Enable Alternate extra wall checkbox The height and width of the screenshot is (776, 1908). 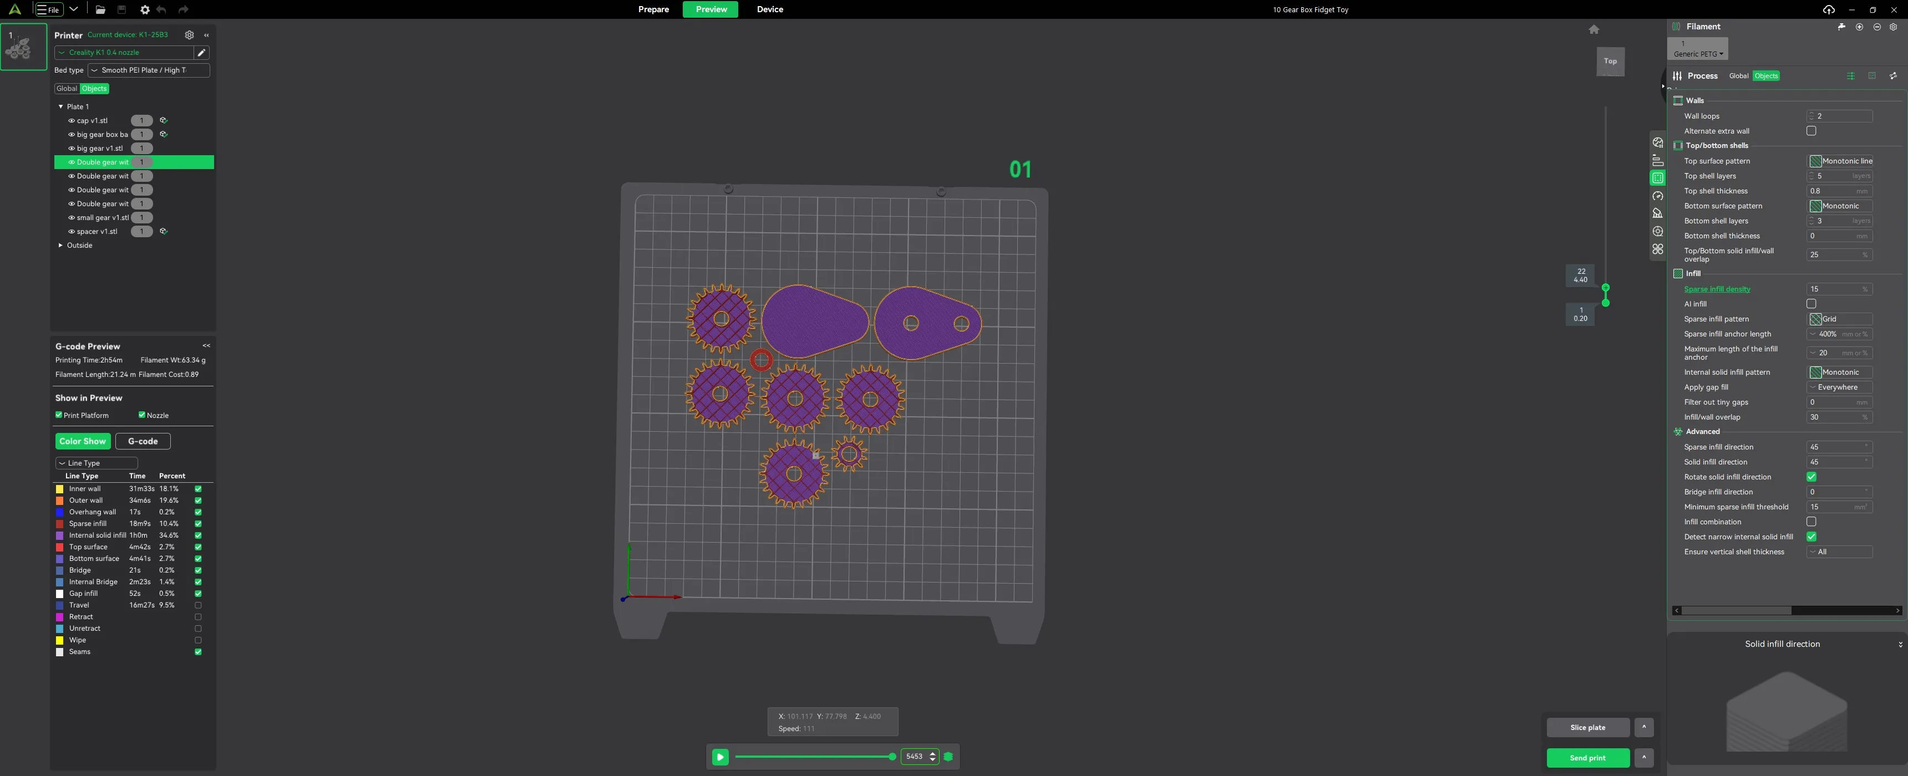coord(1811,131)
